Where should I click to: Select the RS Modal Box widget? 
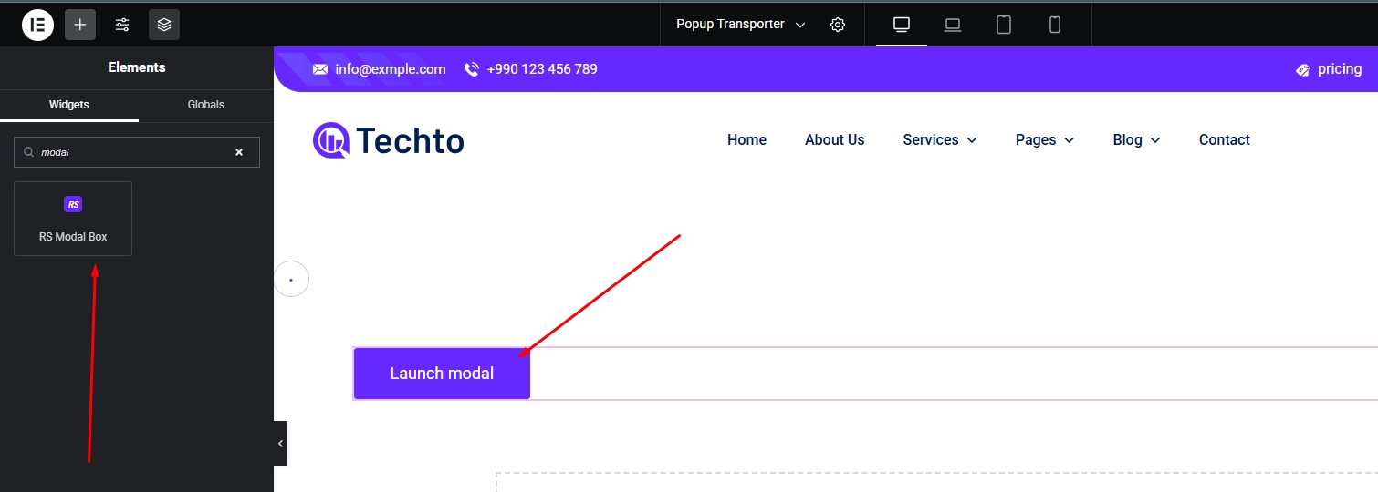[x=73, y=219]
